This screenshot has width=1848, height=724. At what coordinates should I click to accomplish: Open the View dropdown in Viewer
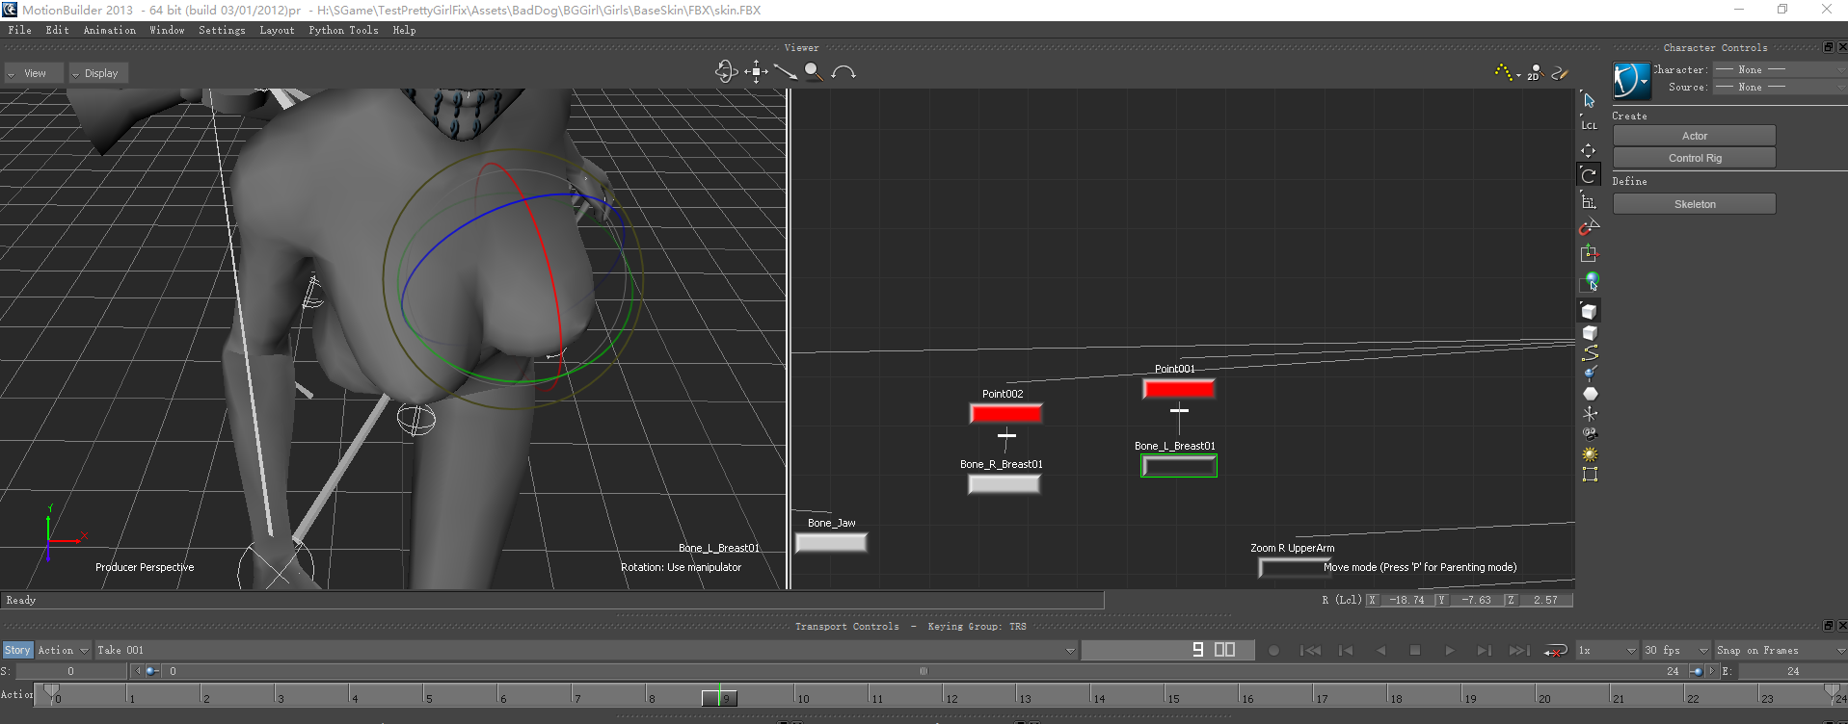click(34, 73)
